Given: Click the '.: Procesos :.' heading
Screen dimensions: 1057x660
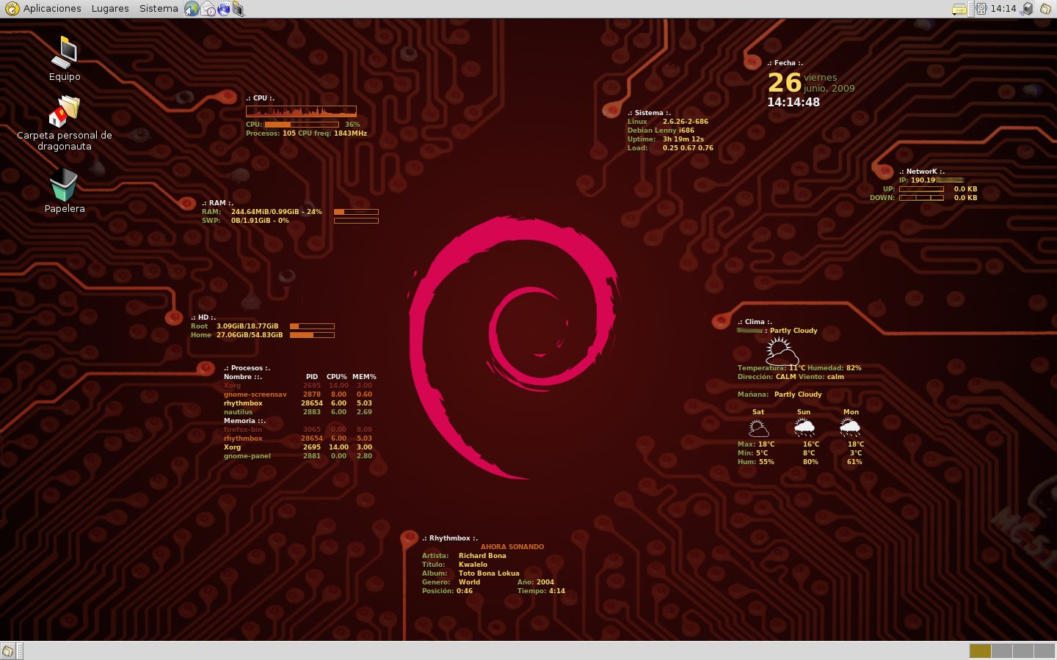Looking at the screenshot, I should [x=247, y=368].
